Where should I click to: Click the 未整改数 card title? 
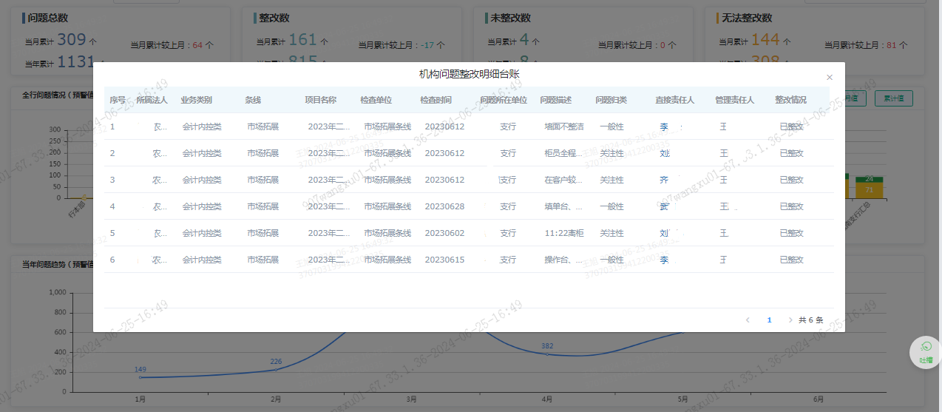tap(510, 18)
